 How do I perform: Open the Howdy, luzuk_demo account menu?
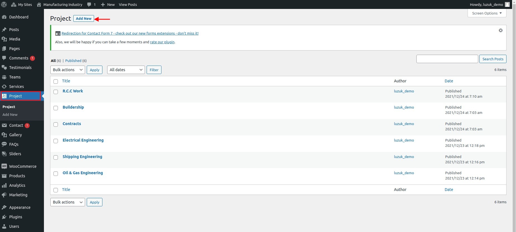[490, 4]
